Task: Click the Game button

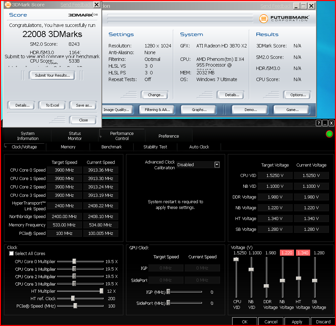Action: pos(292,110)
